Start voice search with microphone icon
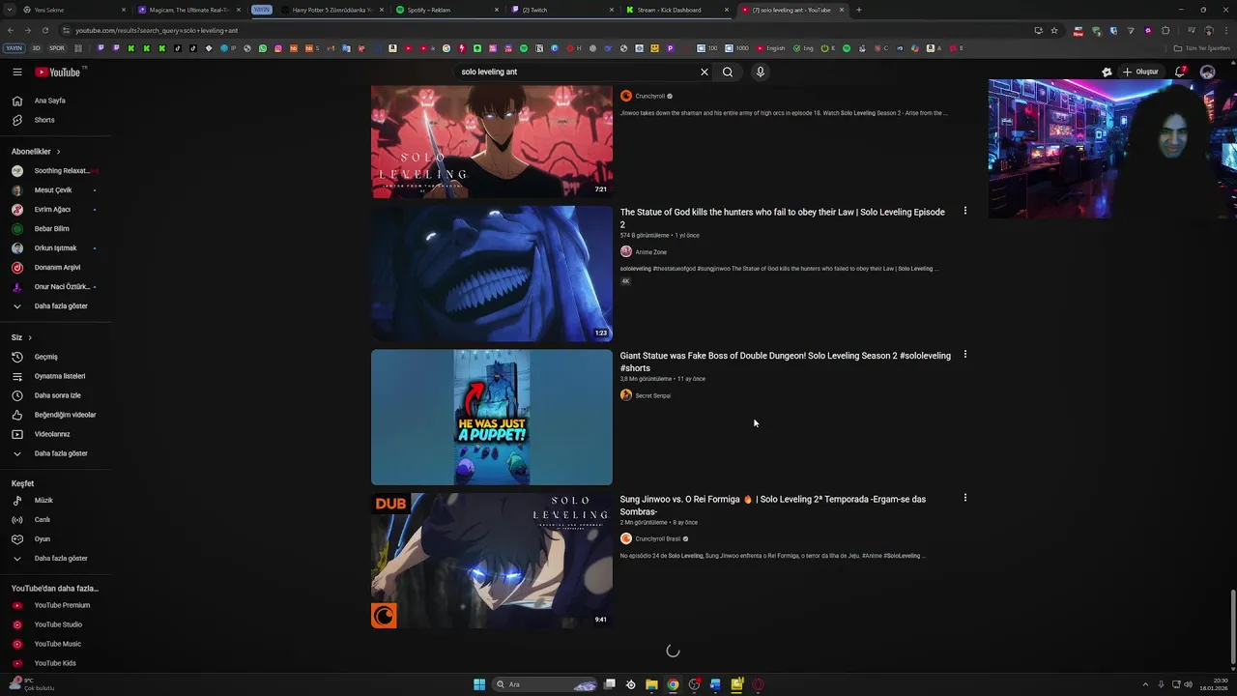 tap(761, 72)
